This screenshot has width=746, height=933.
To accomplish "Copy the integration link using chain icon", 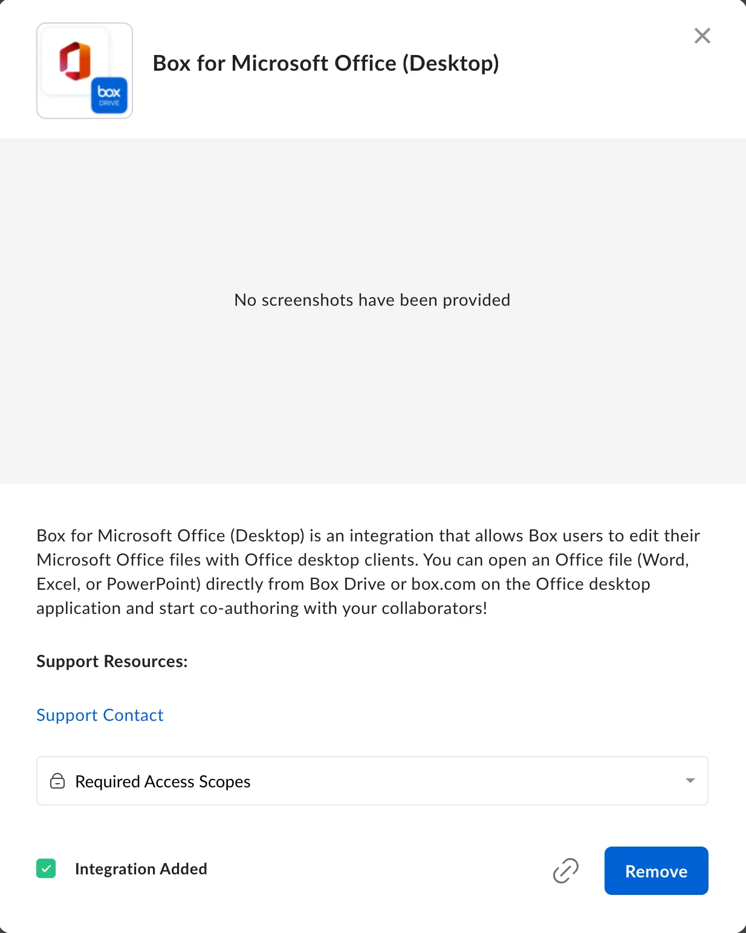I will (566, 870).
